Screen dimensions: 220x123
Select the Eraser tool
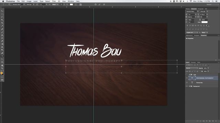point(2,41)
